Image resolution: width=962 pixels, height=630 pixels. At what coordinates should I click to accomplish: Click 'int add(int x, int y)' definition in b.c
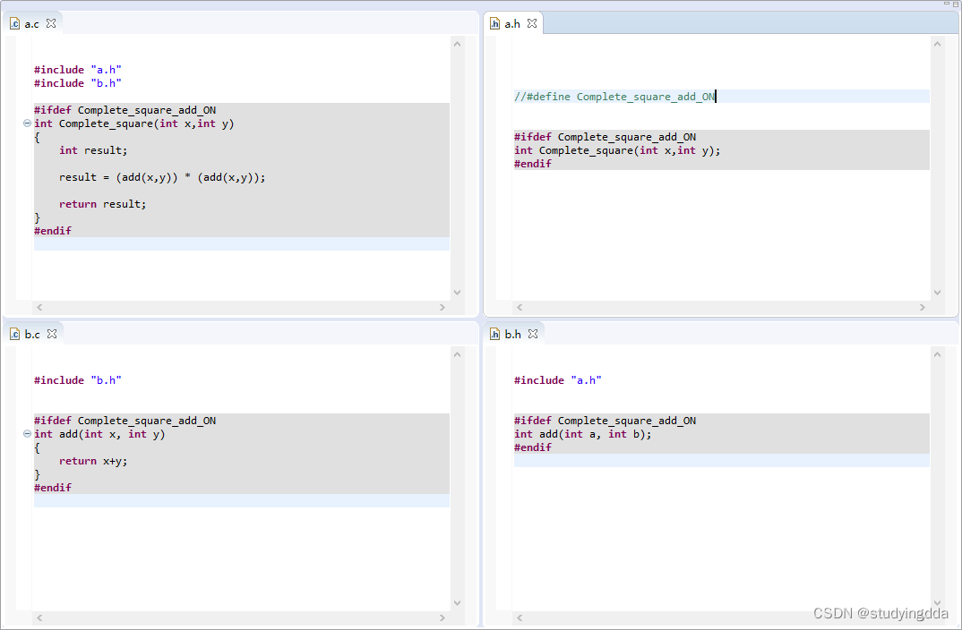pyautogui.click(x=99, y=435)
